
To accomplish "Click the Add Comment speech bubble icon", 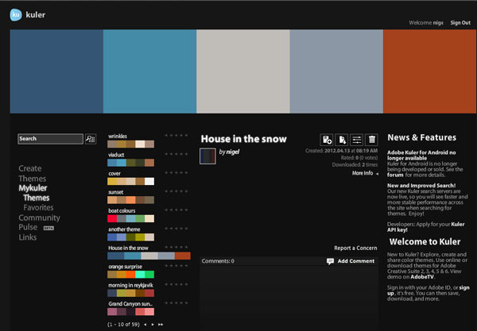I will point(331,261).
